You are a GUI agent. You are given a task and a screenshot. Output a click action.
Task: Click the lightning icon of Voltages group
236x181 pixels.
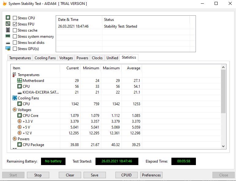click(15, 110)
